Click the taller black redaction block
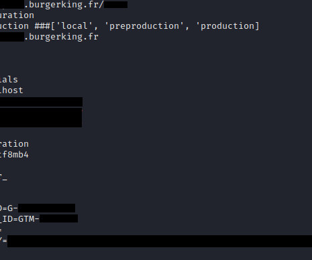The image size is (312, 260). pyautogui.click(x=41, y=117)
